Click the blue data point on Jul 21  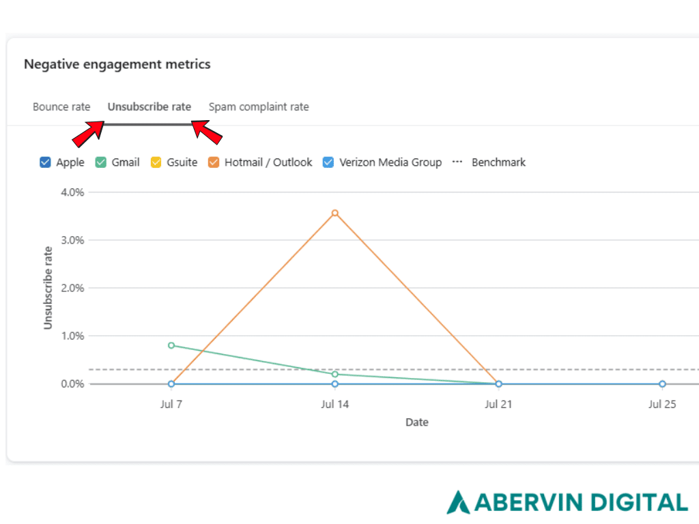click(498, 383)
